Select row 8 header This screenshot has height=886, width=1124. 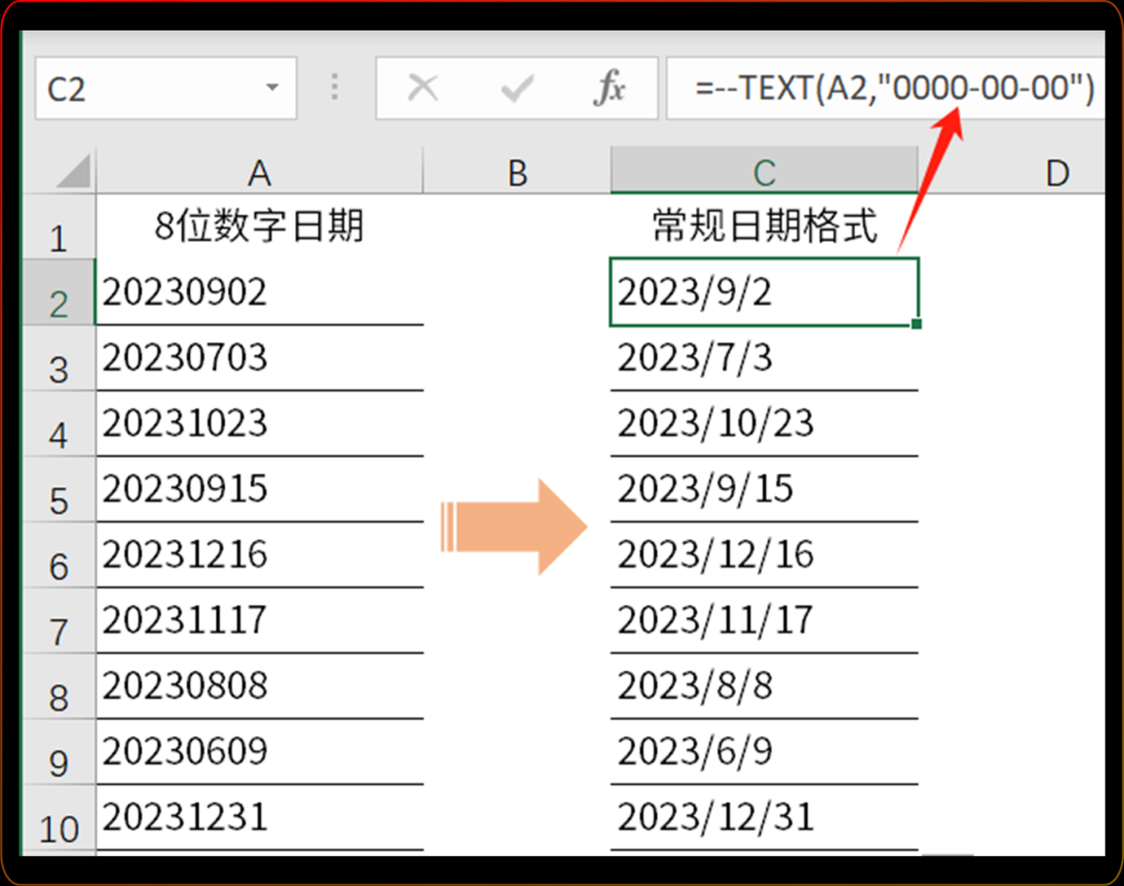click(59, 688)
